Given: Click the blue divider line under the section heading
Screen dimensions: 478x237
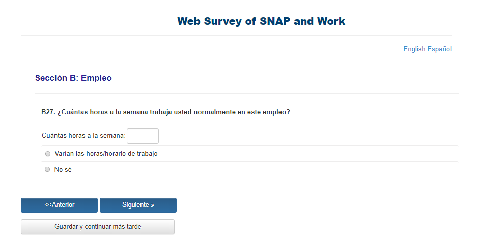Looking at the screenshot, I should tap(246, 94).
